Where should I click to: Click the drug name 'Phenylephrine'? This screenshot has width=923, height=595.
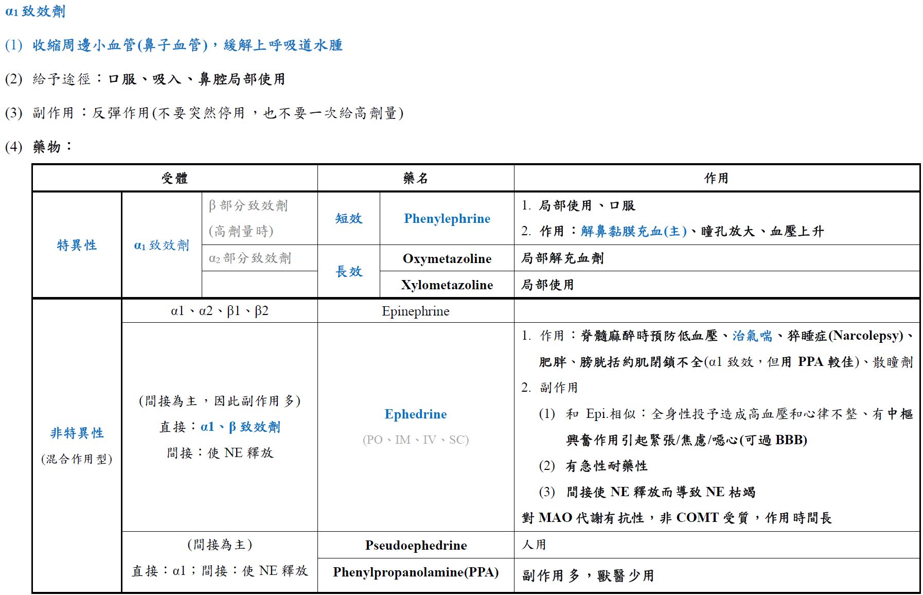(x=447, y=219)
